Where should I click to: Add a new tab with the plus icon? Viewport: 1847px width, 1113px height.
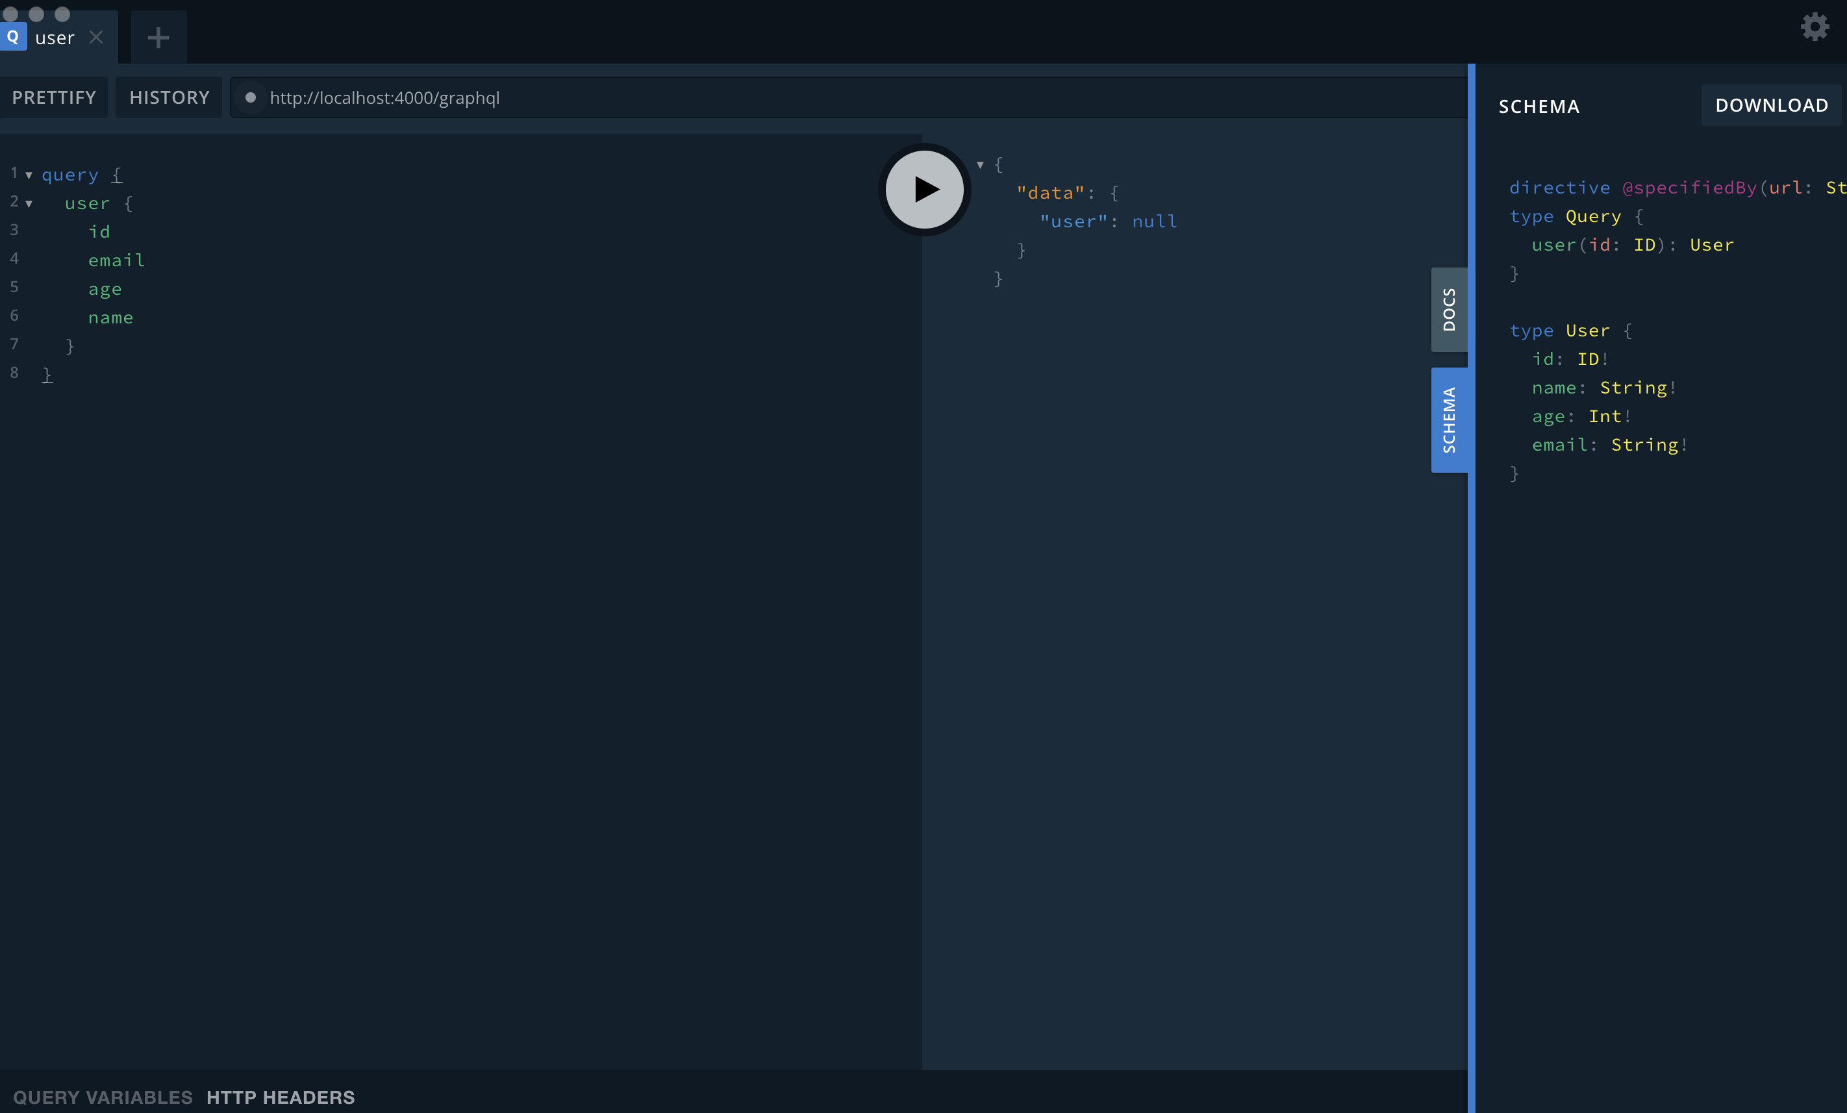(x=158, y=38)
